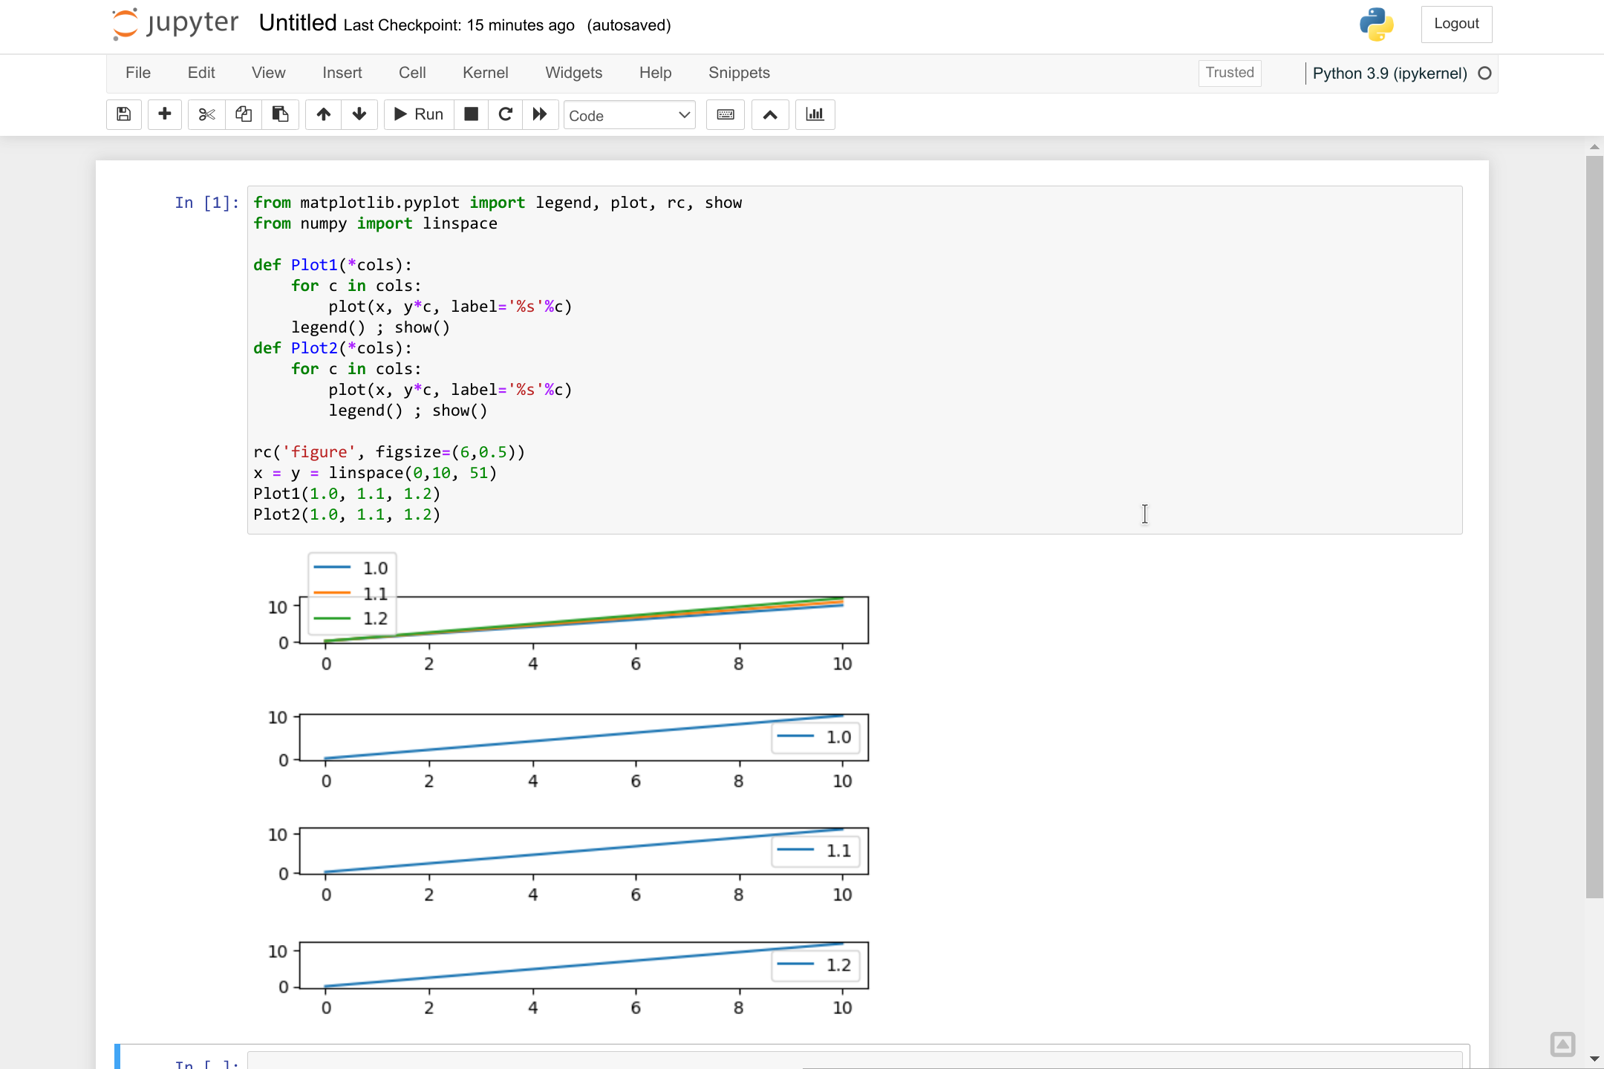Open the Insert menu
1604x1069 pixels.
[342, 73]
